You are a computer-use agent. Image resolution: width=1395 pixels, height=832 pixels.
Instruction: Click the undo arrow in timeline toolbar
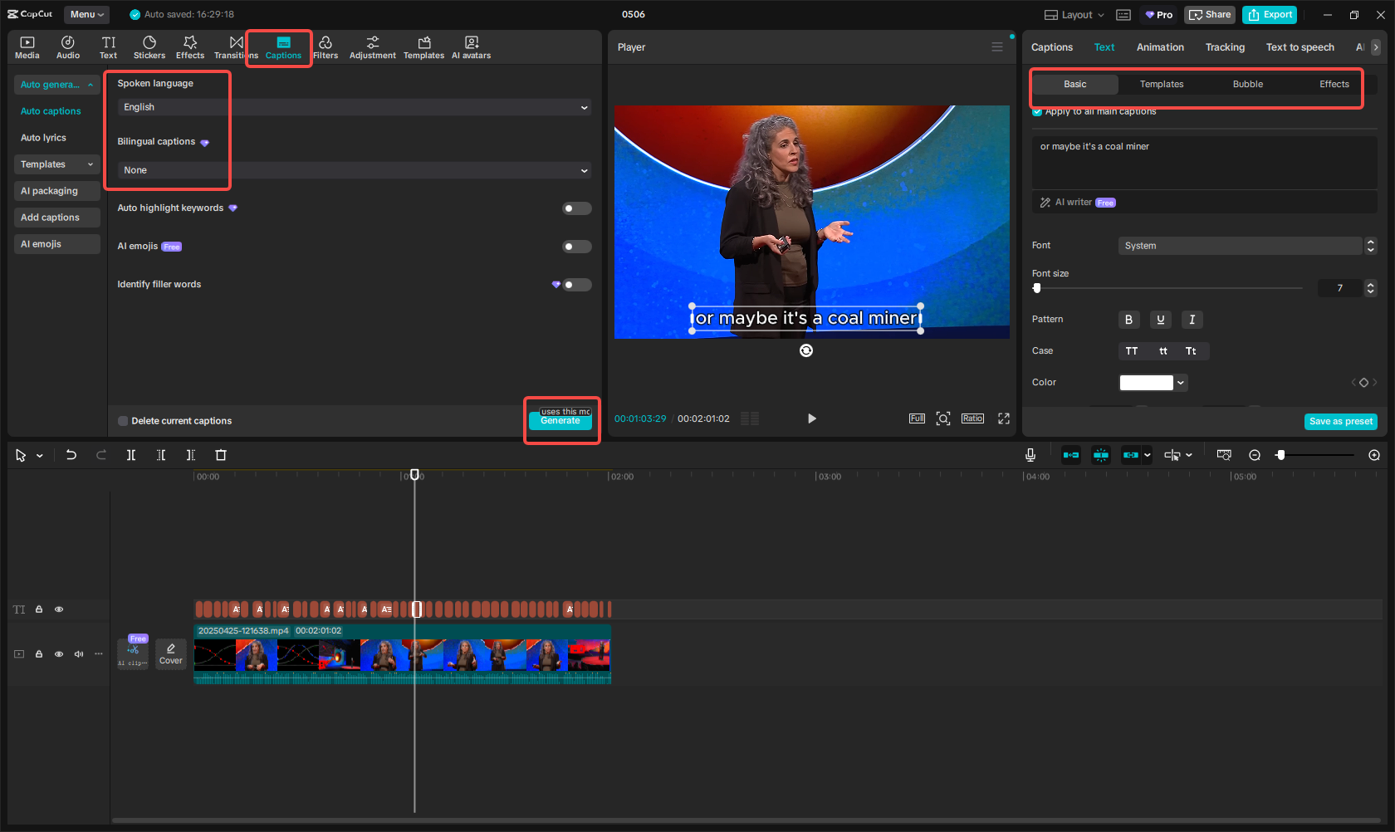(x=71, y=455)
